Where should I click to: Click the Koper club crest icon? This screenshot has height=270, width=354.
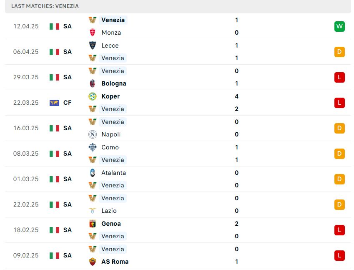point(93,96)
